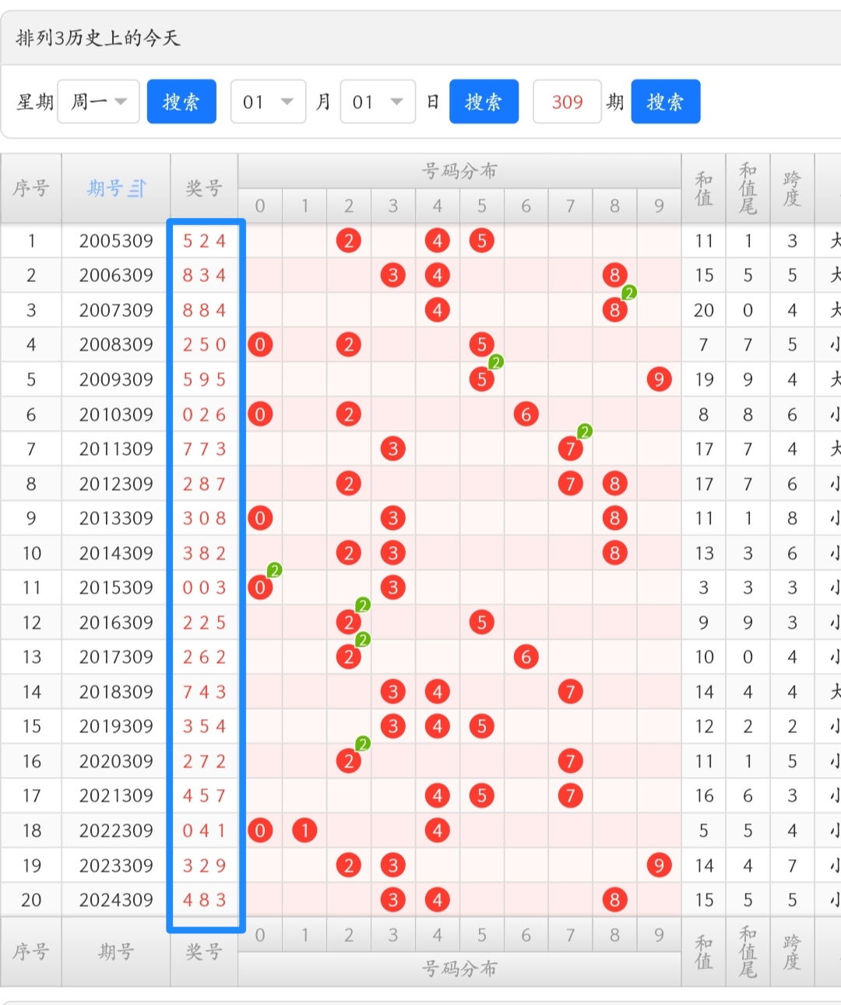Click red ball 8 in row 2024309

(614, 900)
